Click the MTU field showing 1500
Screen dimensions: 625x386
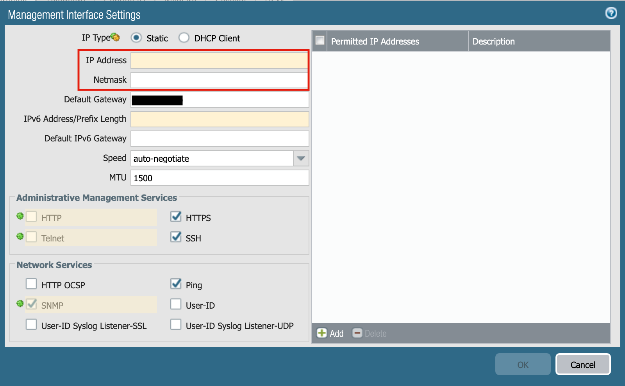click(220, 178)
